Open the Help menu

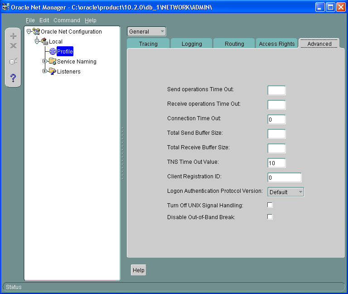click(x=91, y=20)
